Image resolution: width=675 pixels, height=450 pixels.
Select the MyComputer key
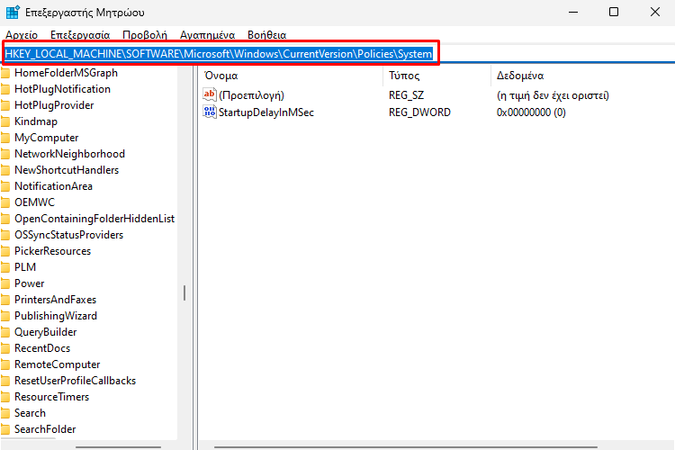tap(47, 138)
